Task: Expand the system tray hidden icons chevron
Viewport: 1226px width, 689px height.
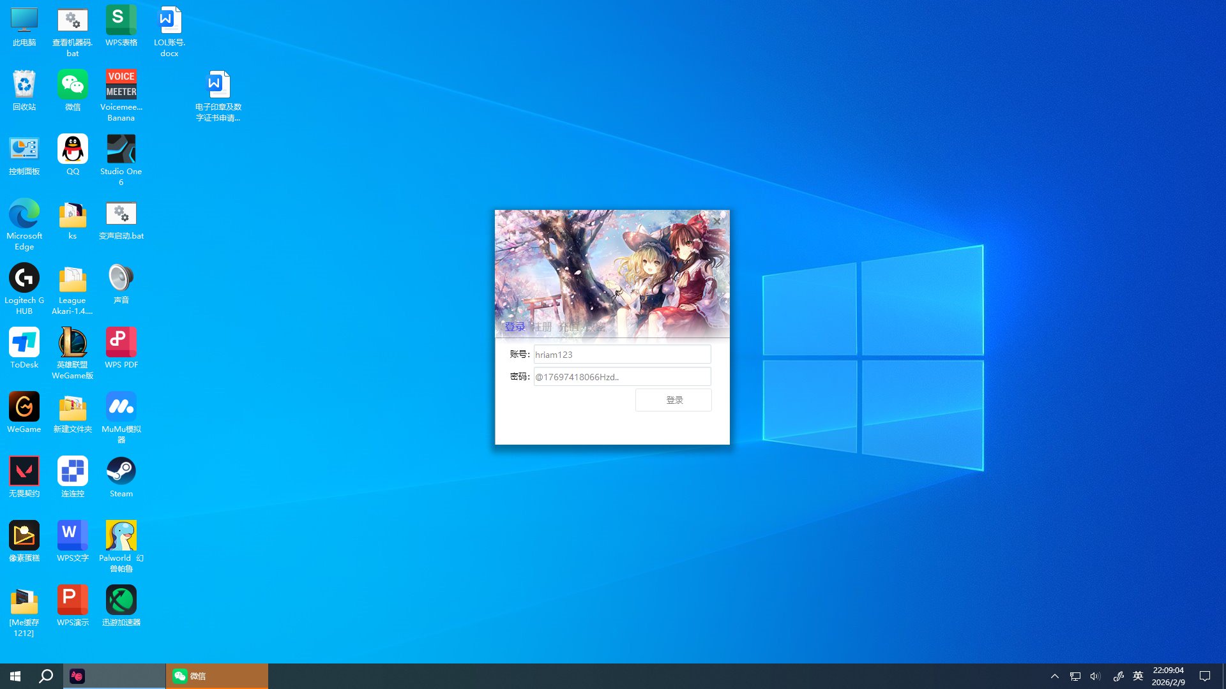Action: tap(1055, 676)
